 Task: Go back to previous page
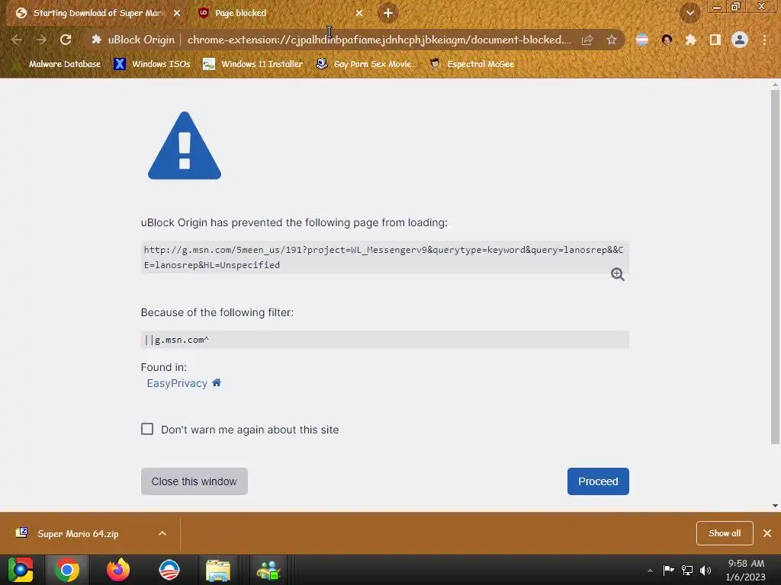click(17, 40)
